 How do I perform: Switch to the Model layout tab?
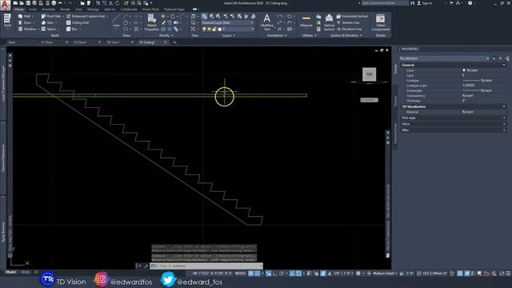click(10, 272)
